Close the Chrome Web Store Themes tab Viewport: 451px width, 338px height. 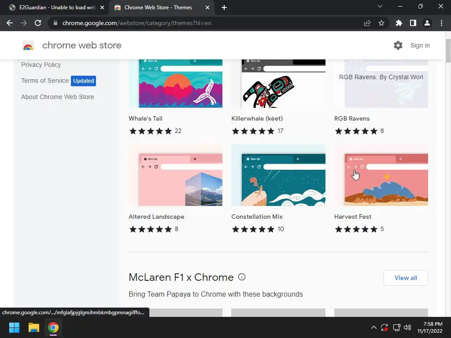(x=207, y=7)
